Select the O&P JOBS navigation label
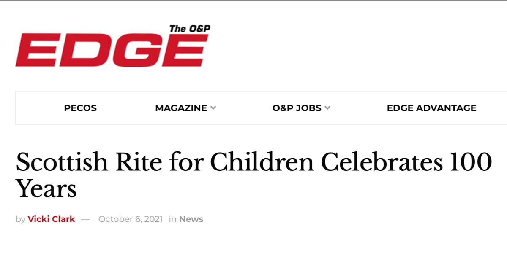This screenshot has width=507, height=261. pos(297,108)
